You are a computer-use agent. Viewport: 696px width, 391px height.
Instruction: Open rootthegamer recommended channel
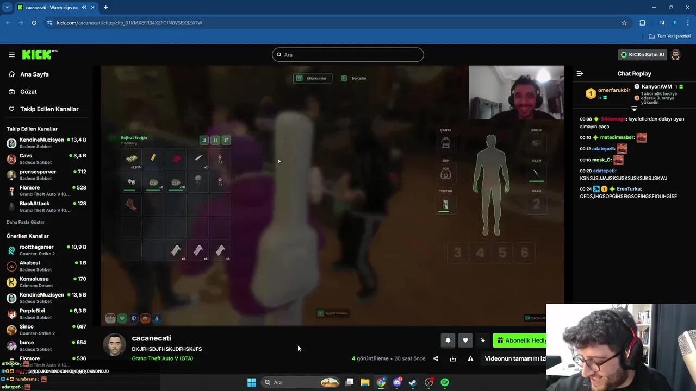click(46, 250)
